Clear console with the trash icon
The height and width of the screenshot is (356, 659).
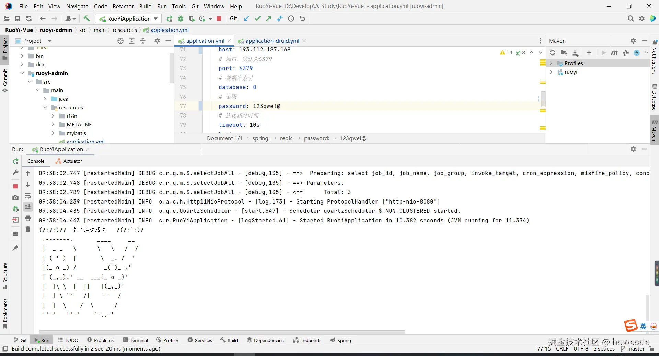click(28, 229)
